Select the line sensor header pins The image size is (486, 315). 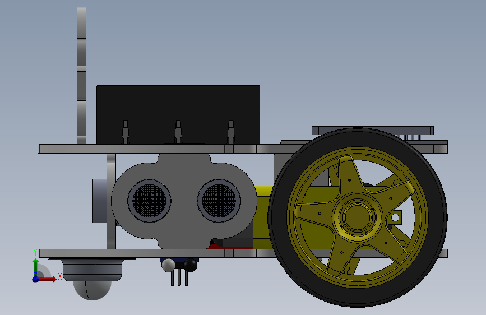(x=179, y=277)
